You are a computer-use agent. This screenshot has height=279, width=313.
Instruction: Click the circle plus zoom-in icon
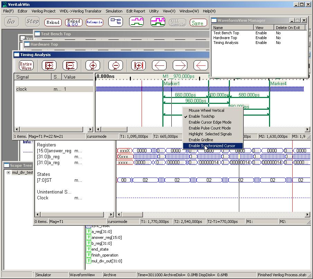93,65
